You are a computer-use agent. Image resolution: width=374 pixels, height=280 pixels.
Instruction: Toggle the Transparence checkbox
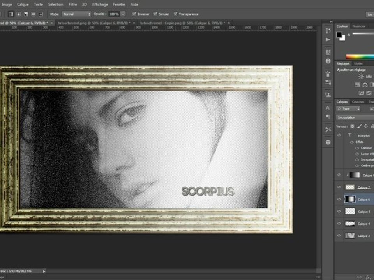click(x=176, y=14)
